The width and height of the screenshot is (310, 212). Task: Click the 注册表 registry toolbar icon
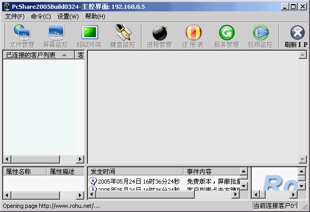193,36
